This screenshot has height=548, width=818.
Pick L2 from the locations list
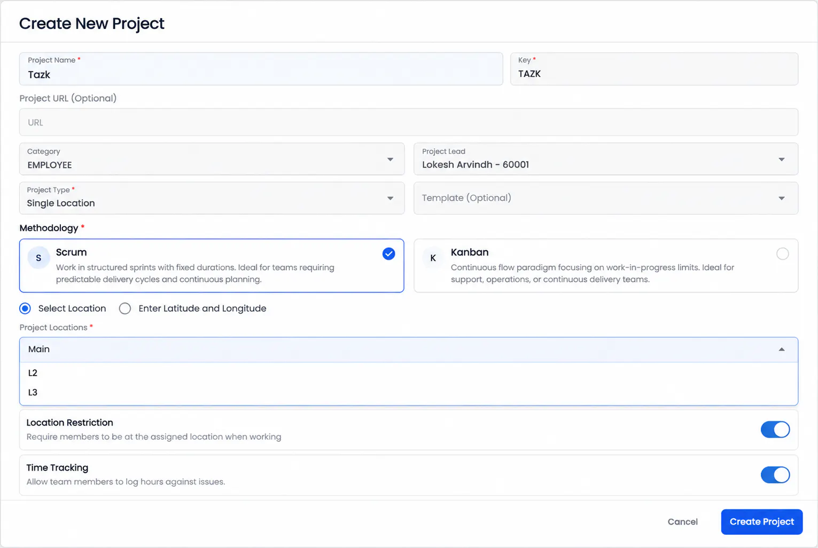coord(409,373)
